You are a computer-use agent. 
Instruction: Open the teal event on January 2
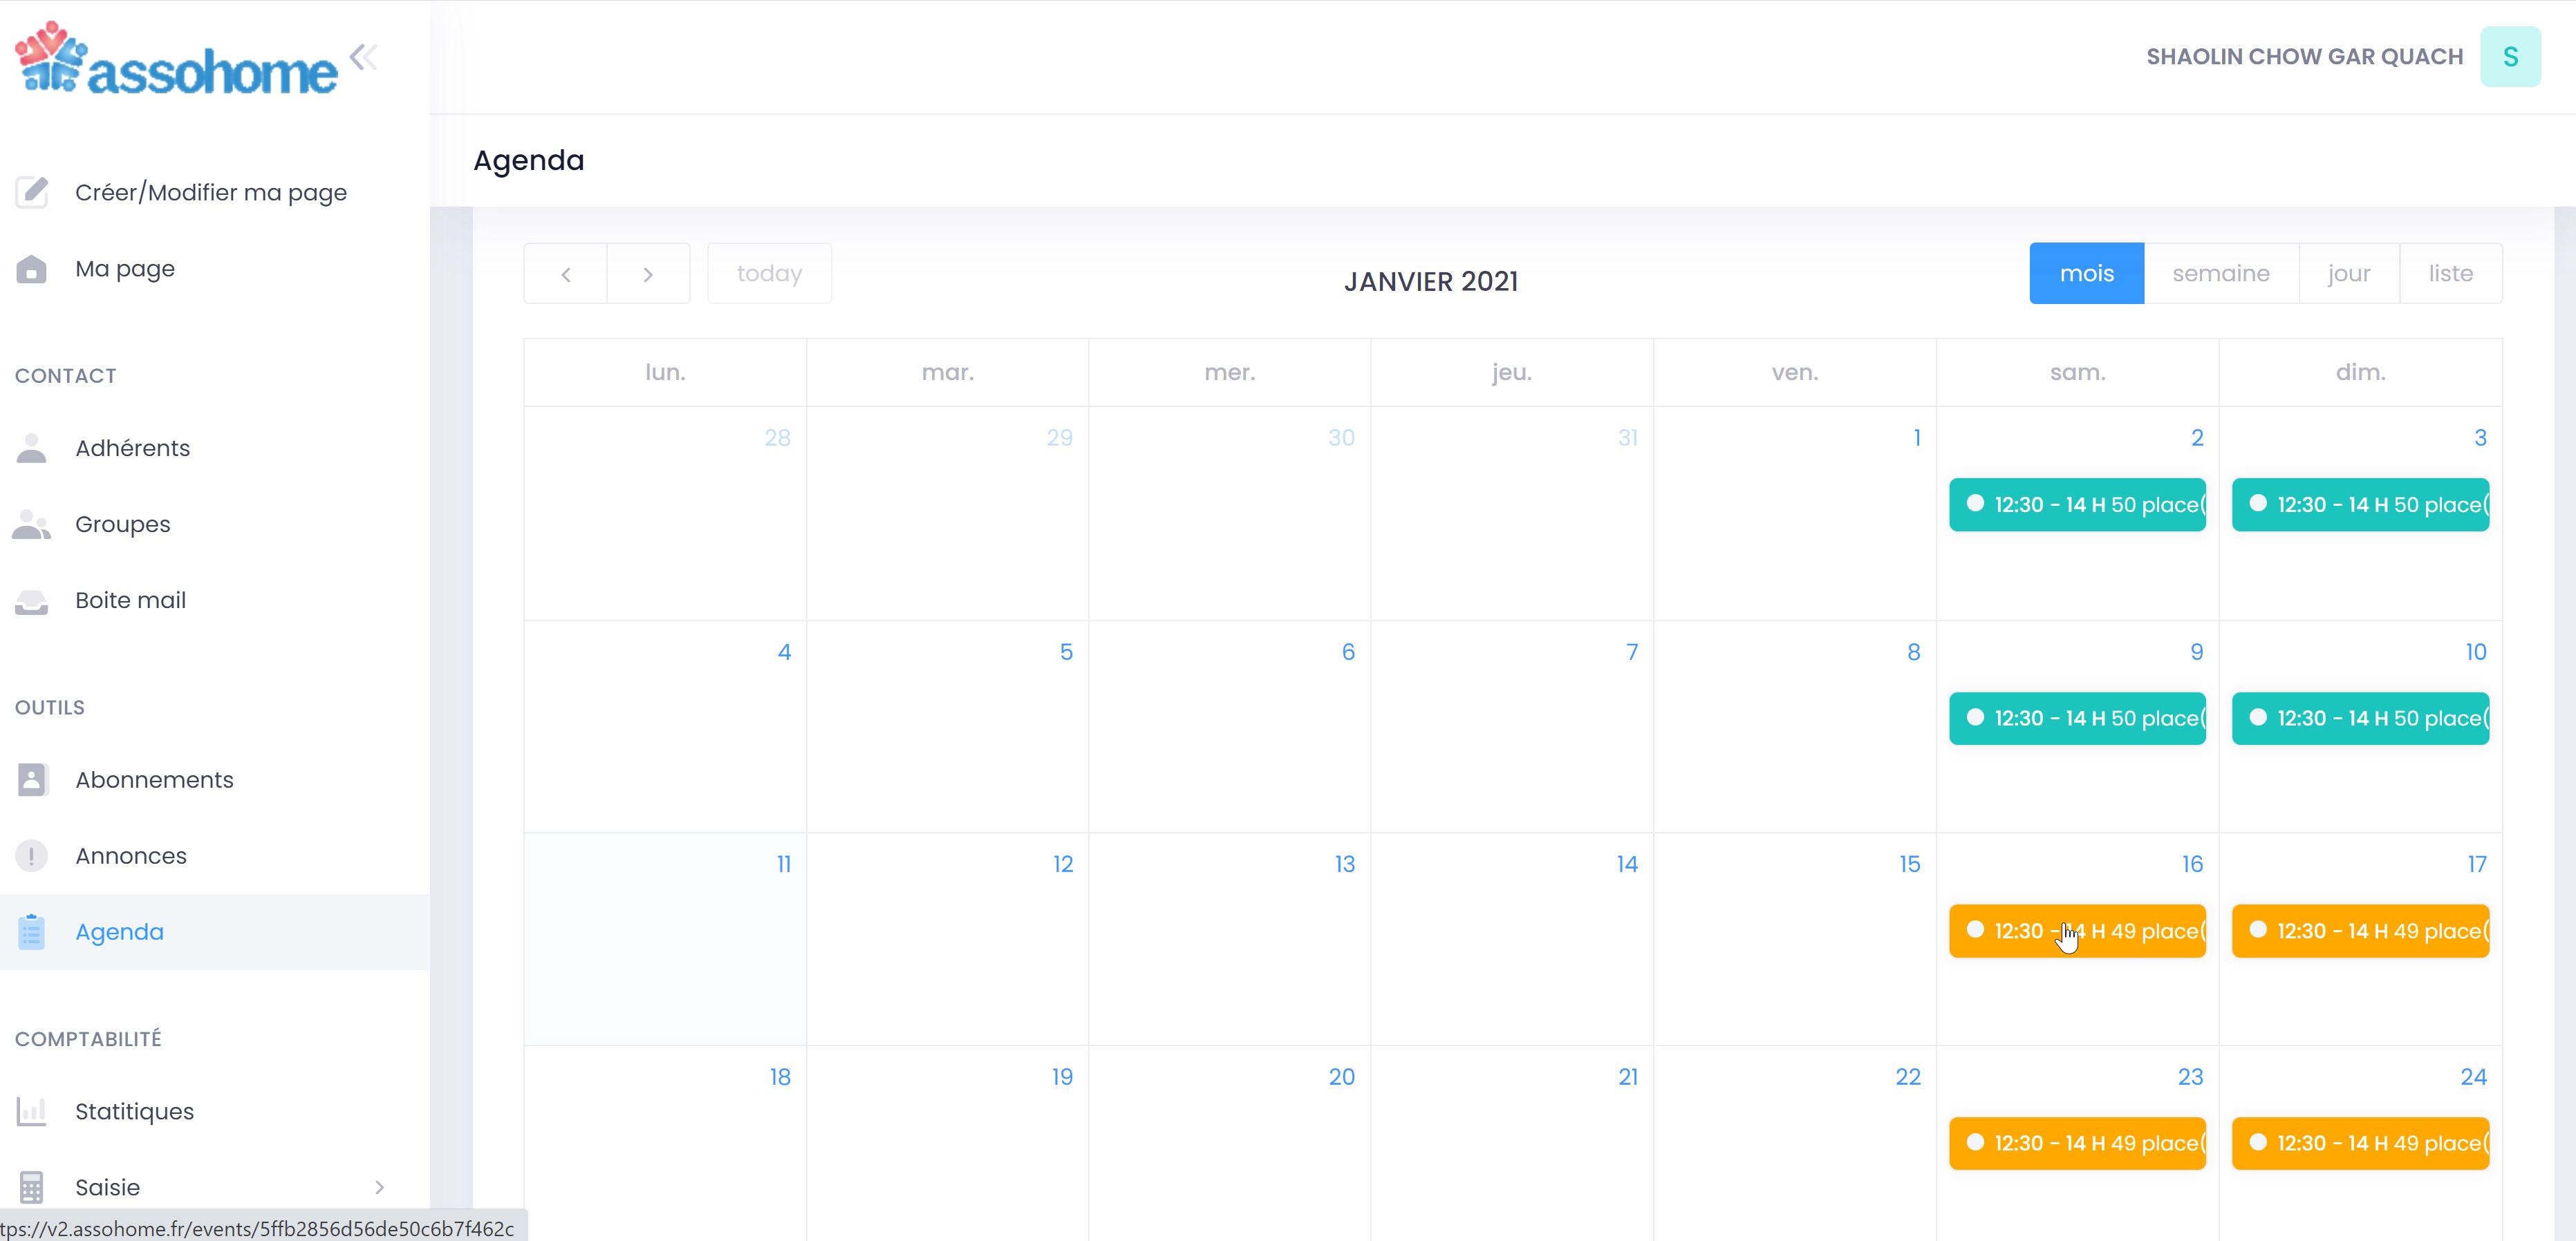(x=2077, y=504)
